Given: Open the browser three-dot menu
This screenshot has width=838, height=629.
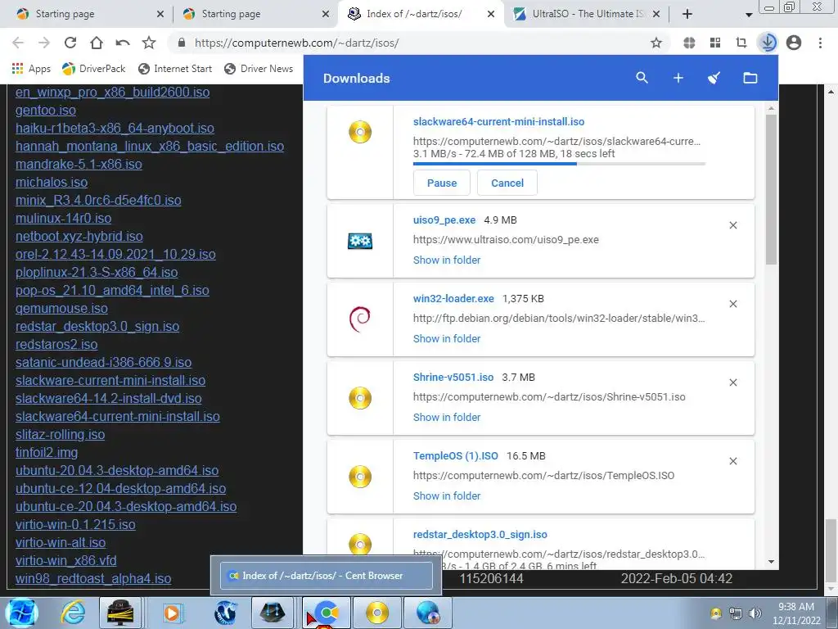Looking at the screenshot, I should point(820,43).
